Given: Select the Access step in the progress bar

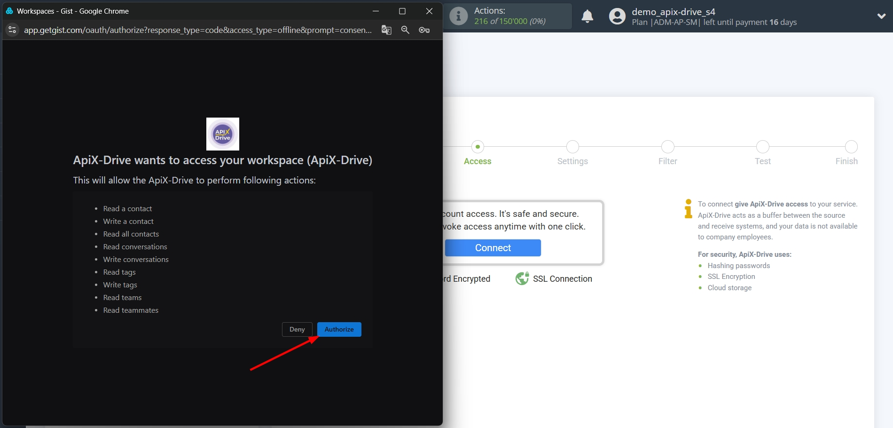Looking at the screenshot, I should pyautogui.click(x=478, y=147).
